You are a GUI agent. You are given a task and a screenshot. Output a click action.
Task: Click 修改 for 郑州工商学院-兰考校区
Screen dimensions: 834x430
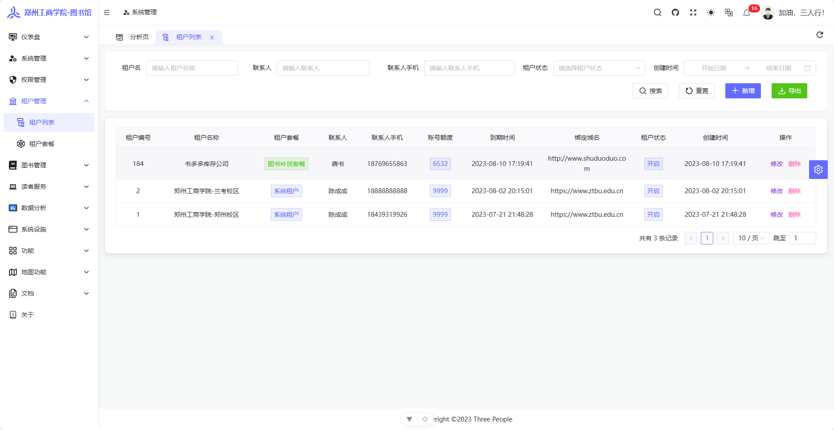point(777,191)
